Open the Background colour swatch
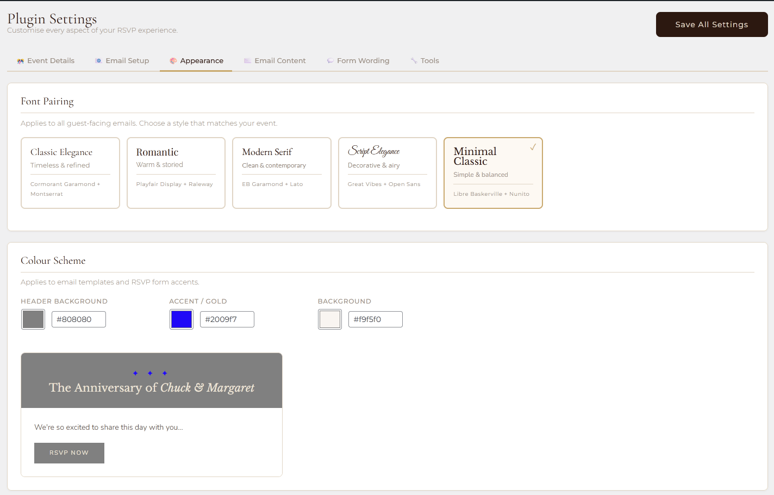The image size is (774, 495). click(330, 319)
